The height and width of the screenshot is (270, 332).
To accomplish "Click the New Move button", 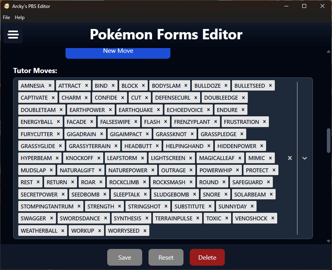I will tap(118, 51).
